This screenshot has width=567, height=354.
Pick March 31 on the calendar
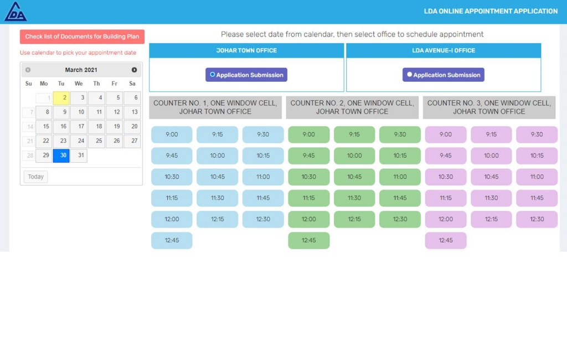pos(79,155)
